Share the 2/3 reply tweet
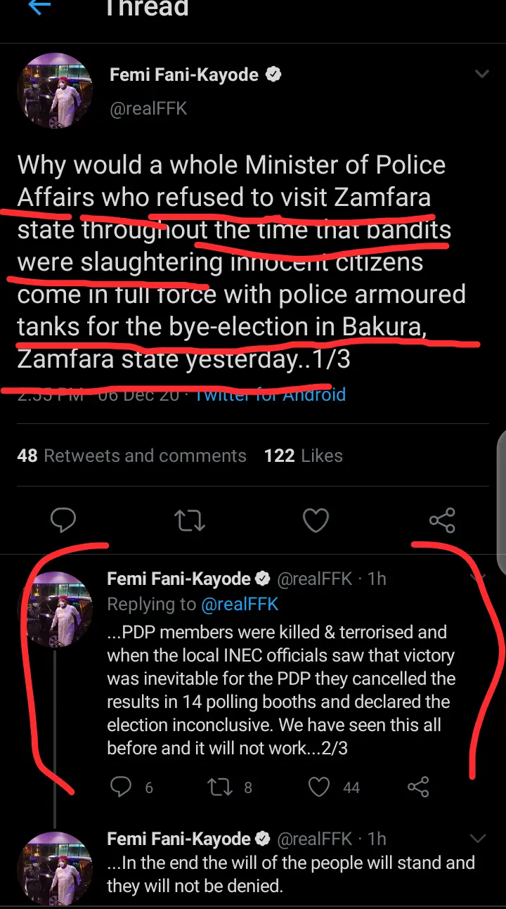Screen dimensions: 506x909 pos(418,787)
